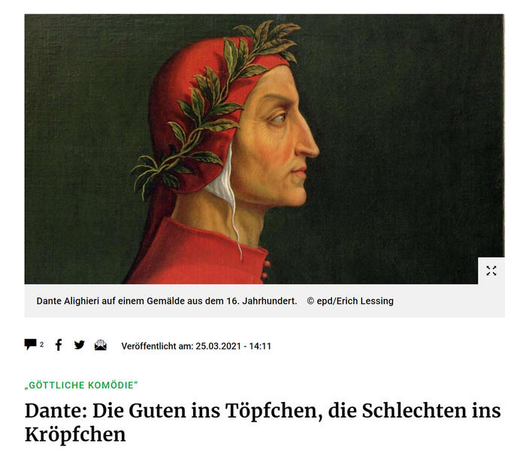This screenshot has height=450, width=526.
Task: Share the article on Twitter
Action: click(x=80, y=345)
